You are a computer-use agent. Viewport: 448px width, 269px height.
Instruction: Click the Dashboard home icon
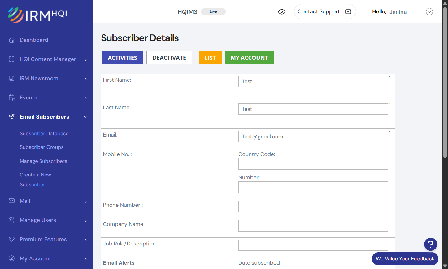[x=12, y=40]
